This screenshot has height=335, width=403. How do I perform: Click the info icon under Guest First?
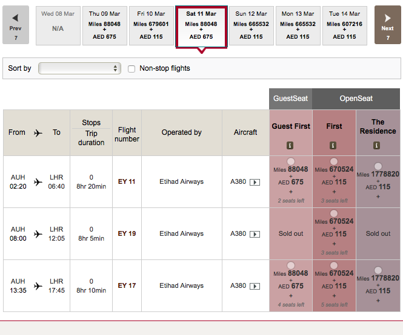(290, 146)
